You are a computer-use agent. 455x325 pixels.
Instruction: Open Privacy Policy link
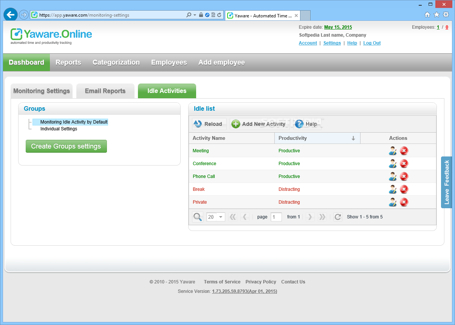point(261,282)
